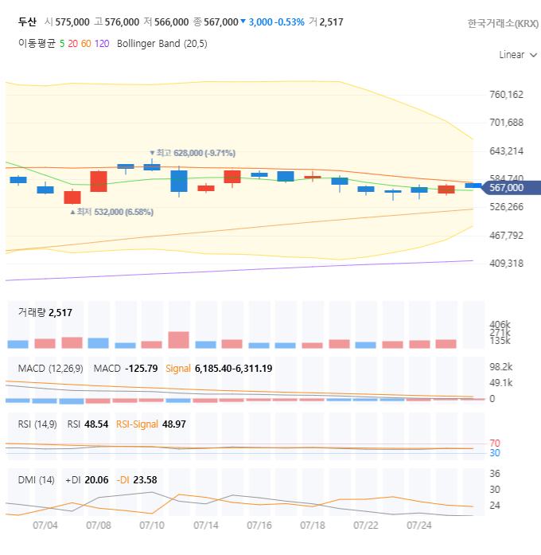The height and width of the screenshot is (555, 541).
Task: Click the 07/24 date axis label
Action: point(419,526)
